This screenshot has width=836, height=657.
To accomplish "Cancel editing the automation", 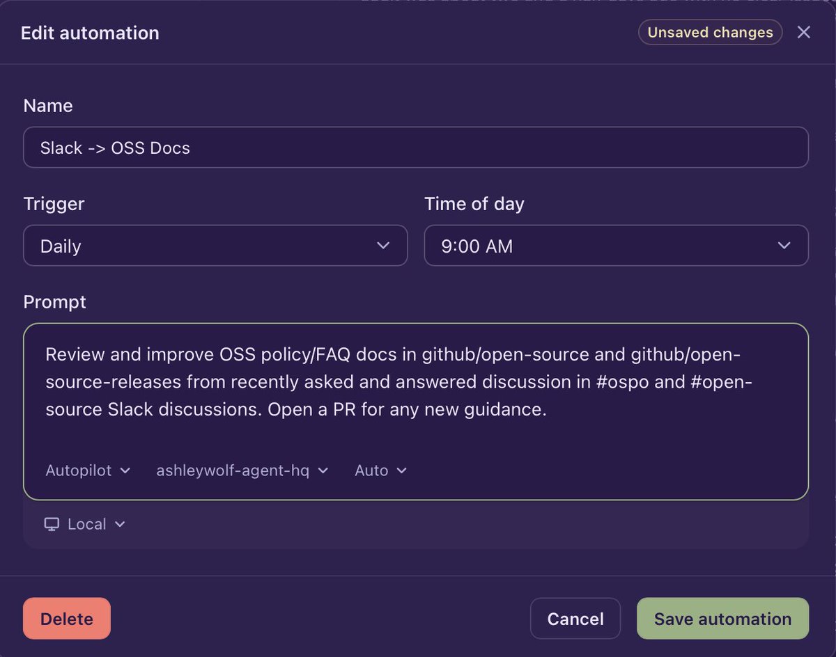I will coord(575,619).
